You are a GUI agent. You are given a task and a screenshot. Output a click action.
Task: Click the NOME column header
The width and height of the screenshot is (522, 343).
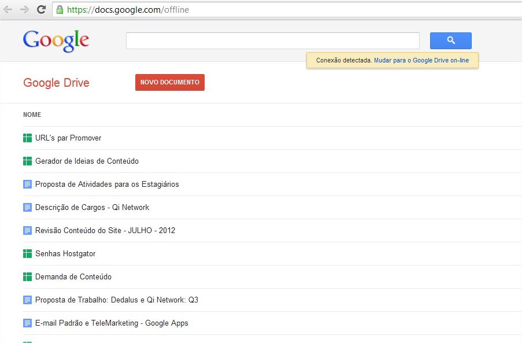32,115
